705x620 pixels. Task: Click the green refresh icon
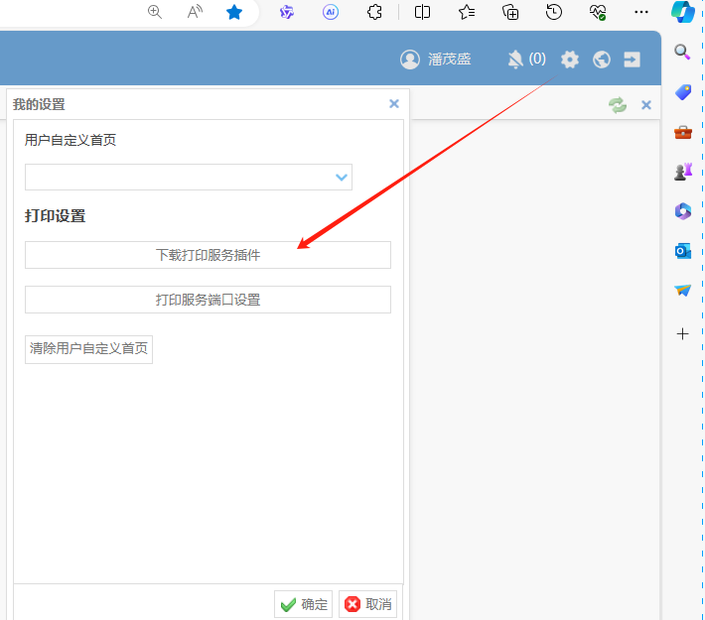618,105
